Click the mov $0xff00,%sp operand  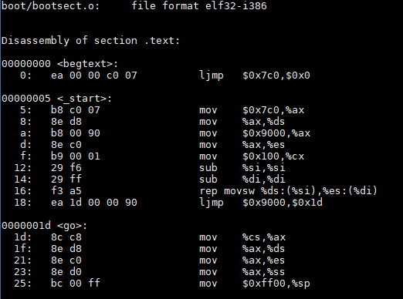(276, 284)
